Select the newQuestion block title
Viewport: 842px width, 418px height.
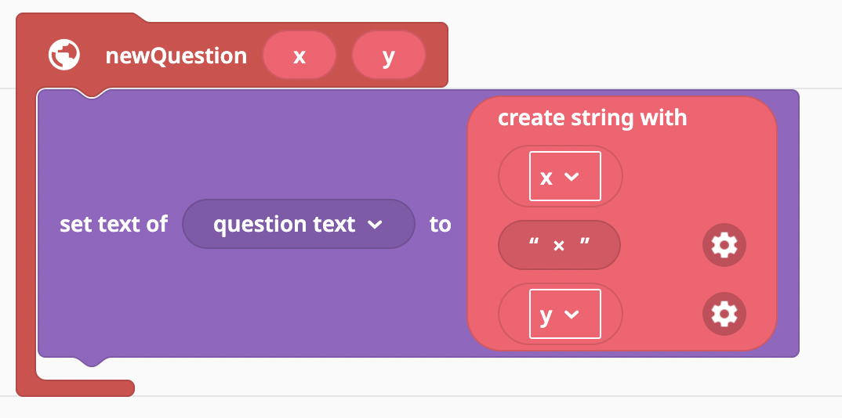[176, 56]
